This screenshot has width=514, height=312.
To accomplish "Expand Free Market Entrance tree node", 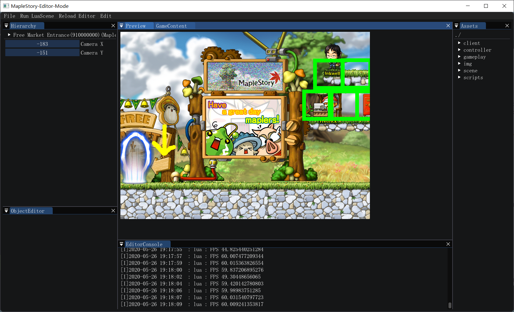I will (9, 35).
